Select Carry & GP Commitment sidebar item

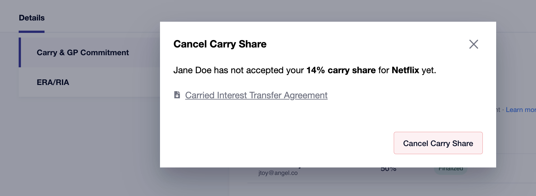click(89, 52)
